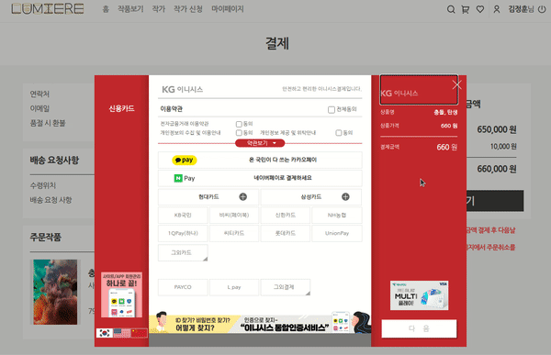551x355 pixels.
Task: Click the ordered artwork thumbnail
Action: pos(55,292)
